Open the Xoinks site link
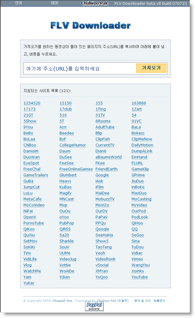The height and width of the screenshot is (318, 195). [x=137, y=271]
